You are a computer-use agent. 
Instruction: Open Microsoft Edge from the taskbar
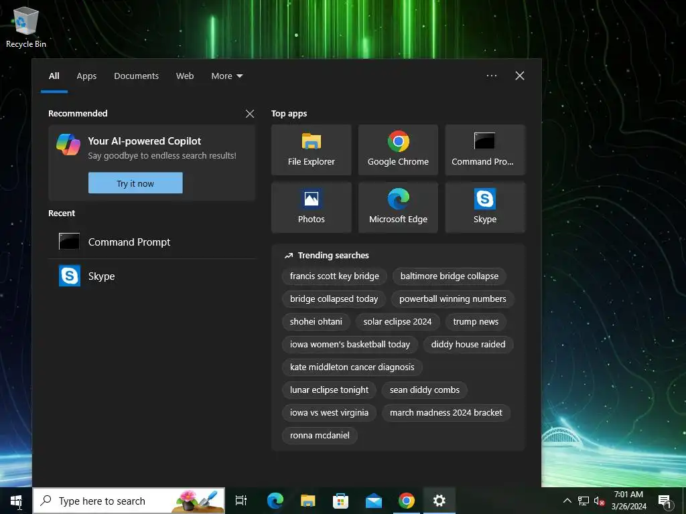(x=275, y=501)
